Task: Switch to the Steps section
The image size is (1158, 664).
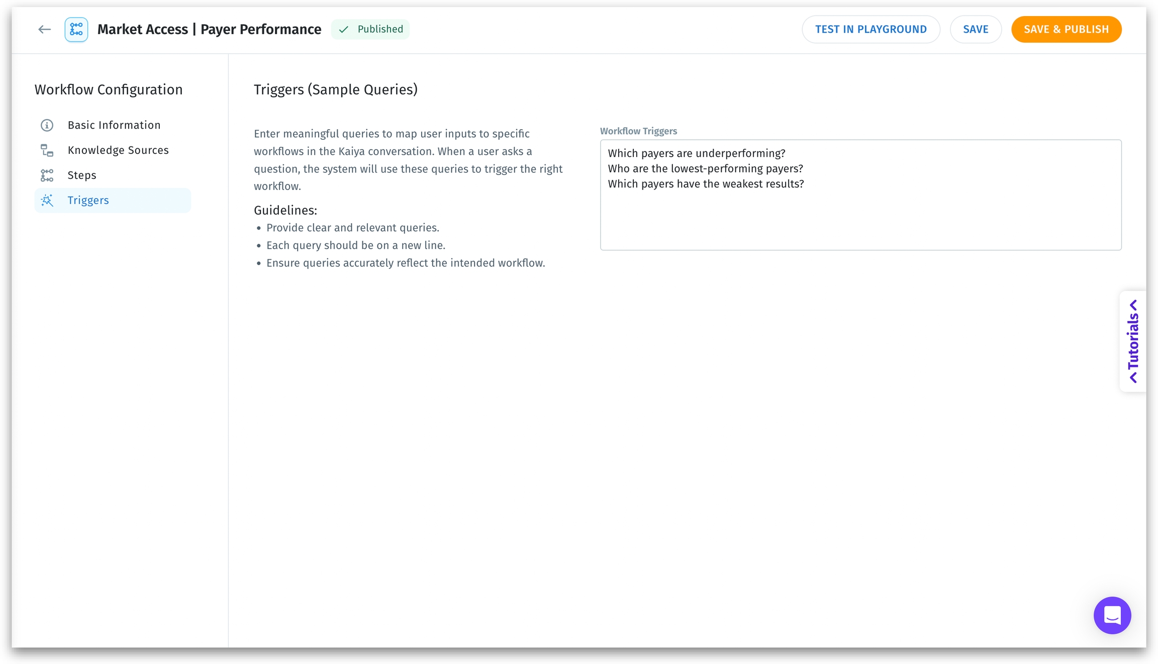Action: pos(82,175)
